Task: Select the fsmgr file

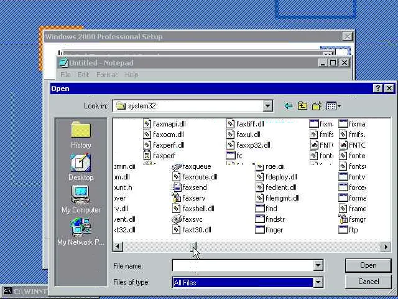Action: (x=353, y=219)
